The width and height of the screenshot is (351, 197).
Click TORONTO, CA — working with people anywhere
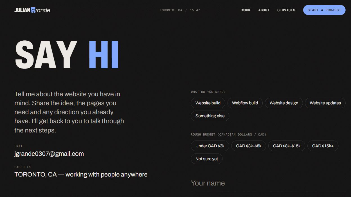pos(81,175)
